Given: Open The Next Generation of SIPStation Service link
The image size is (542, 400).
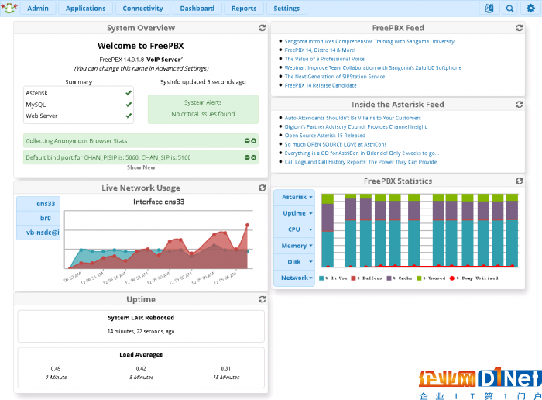Looking at the screenshot, I should (x=334, y=77).
